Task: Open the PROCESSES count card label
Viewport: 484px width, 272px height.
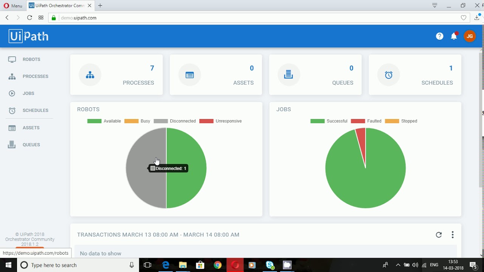Action: [x=138, y=83]
